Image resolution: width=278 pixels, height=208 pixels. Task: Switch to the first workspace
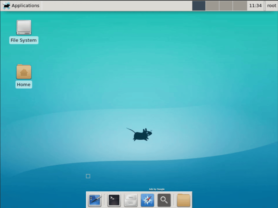(199, 6)
